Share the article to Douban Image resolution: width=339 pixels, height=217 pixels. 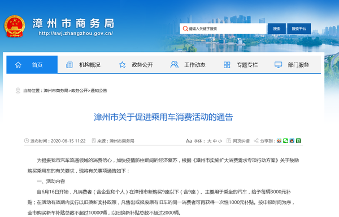click(298, 141)
